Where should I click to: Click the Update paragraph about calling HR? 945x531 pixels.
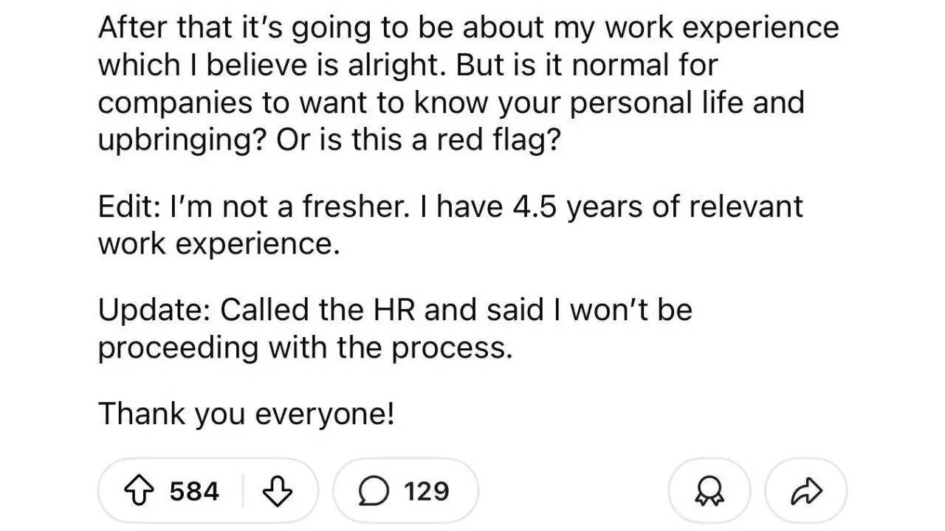396,328
